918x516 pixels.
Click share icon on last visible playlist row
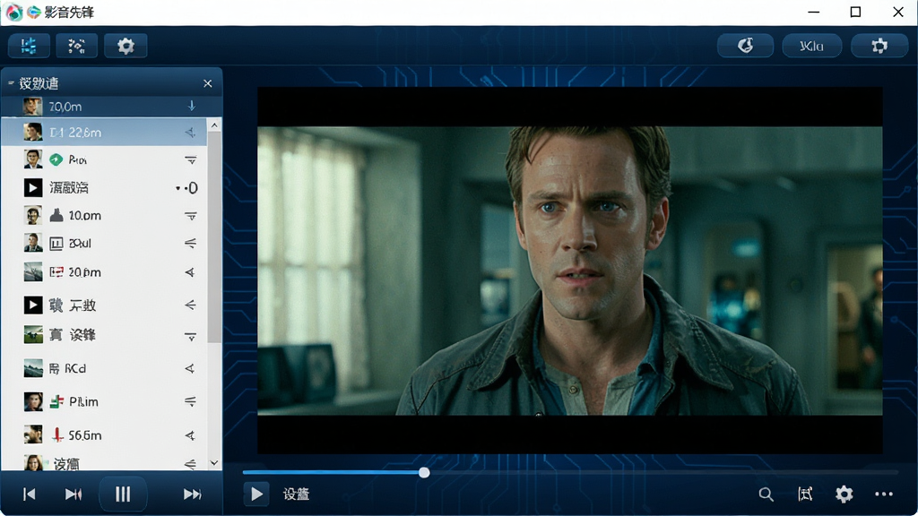point(190,465)
